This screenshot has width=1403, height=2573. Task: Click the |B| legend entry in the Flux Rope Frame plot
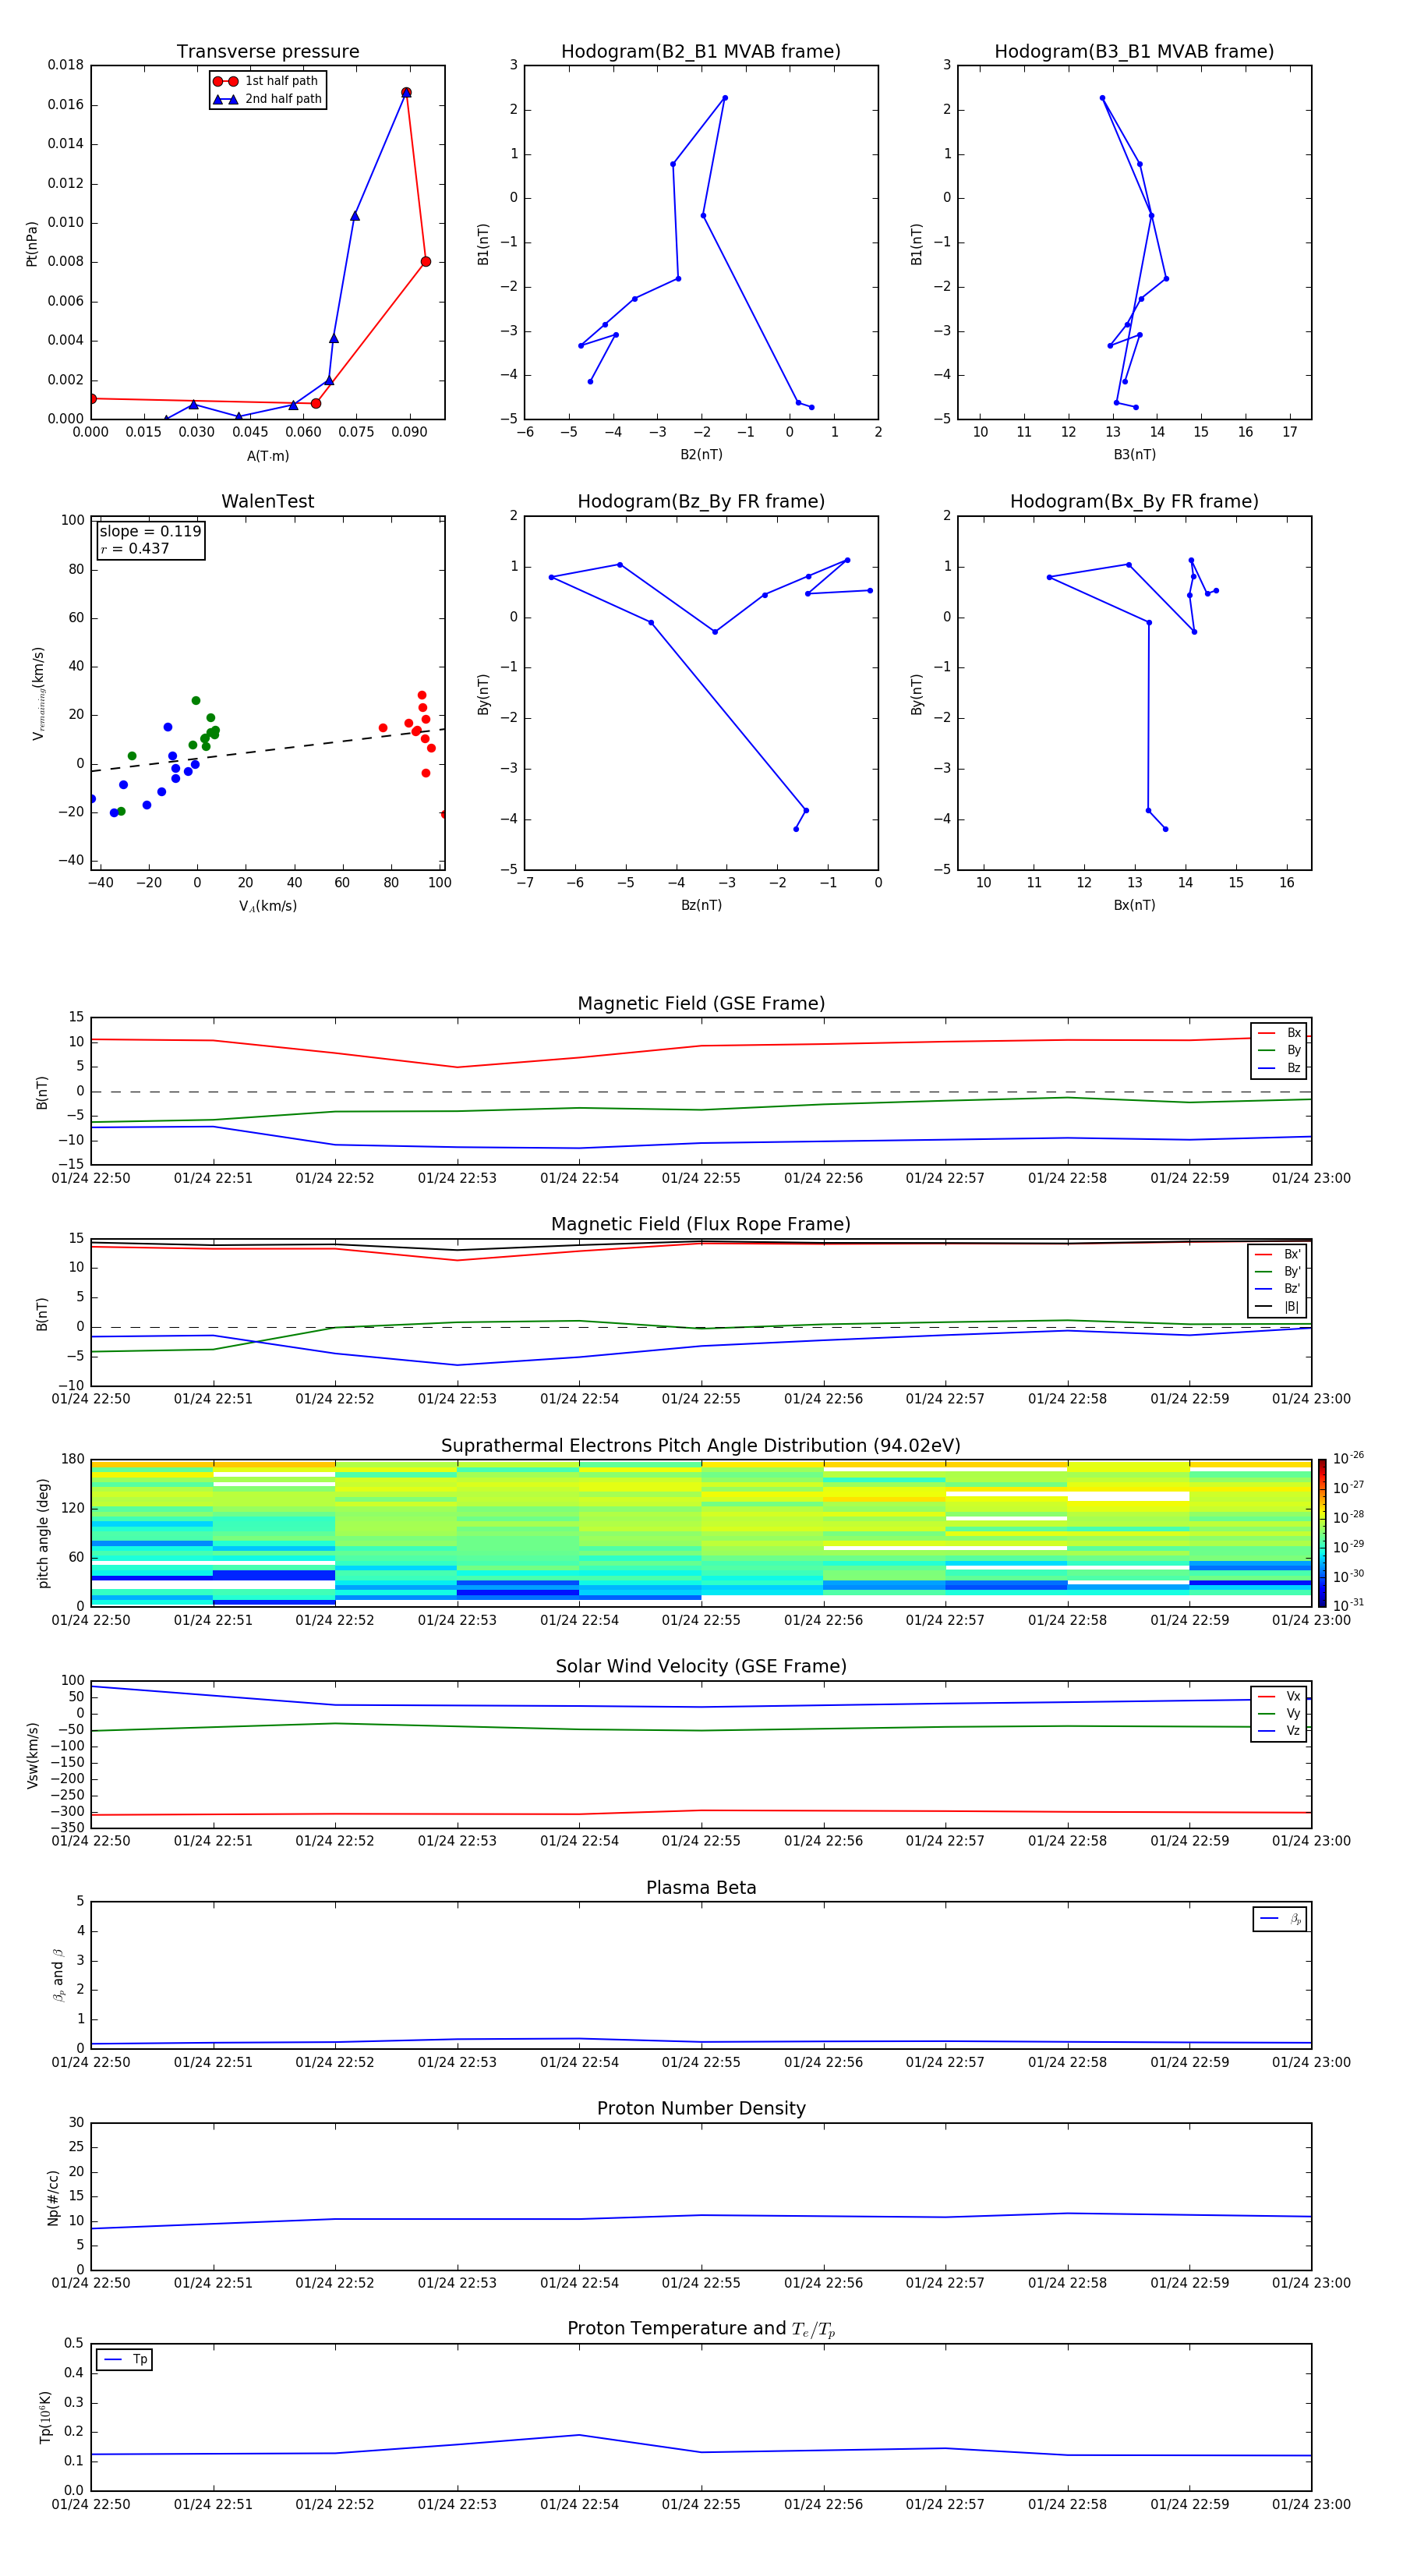coord(1278,1307)
